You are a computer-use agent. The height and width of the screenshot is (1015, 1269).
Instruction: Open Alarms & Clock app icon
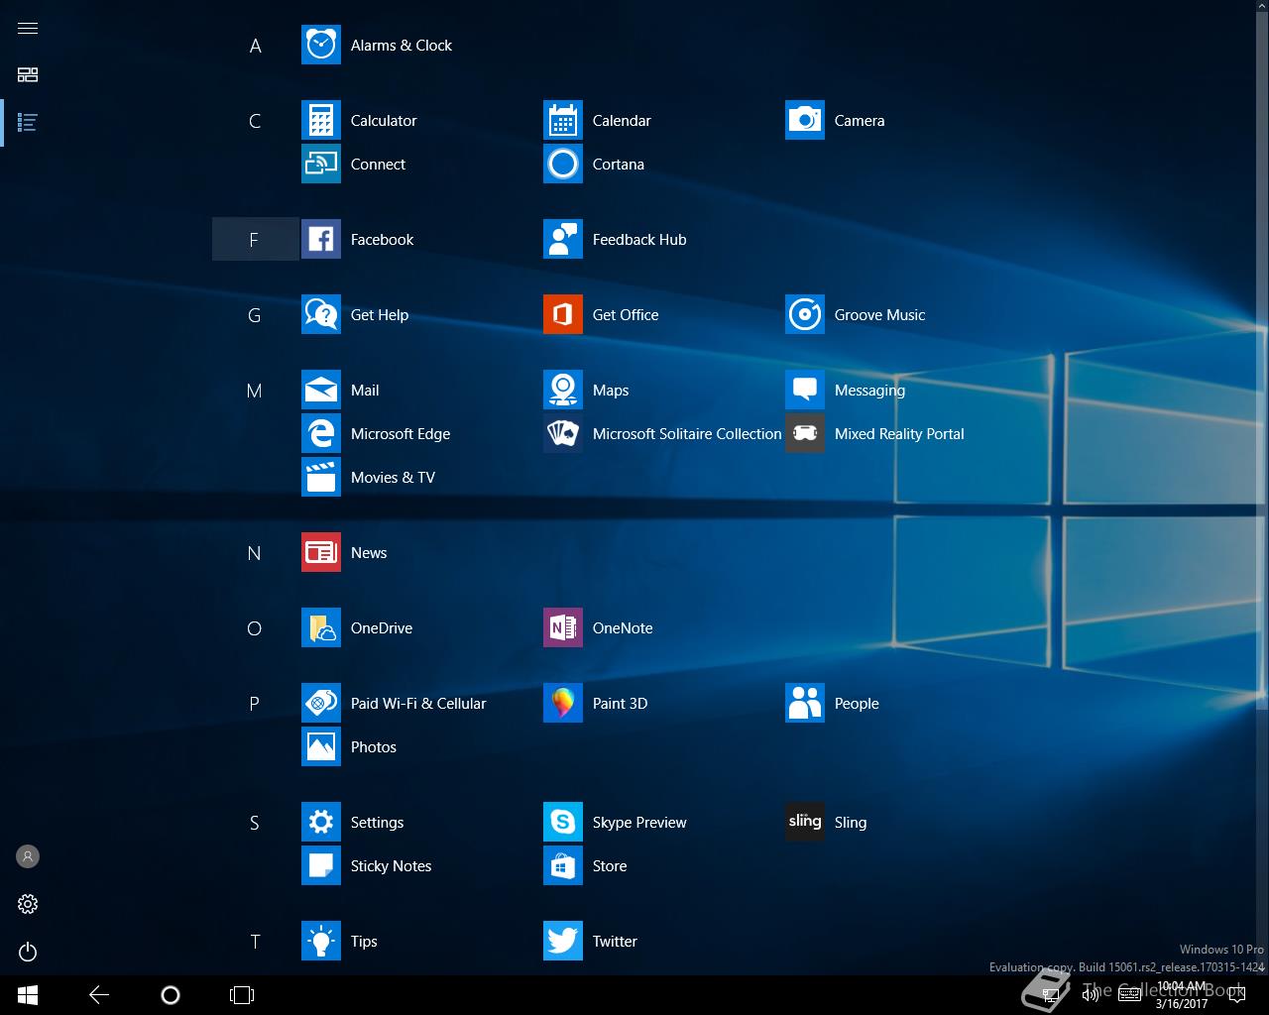321,46
